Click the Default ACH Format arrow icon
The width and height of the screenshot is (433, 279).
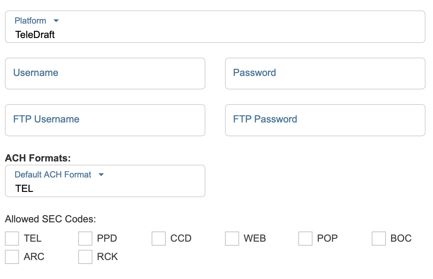coord(101,175)
